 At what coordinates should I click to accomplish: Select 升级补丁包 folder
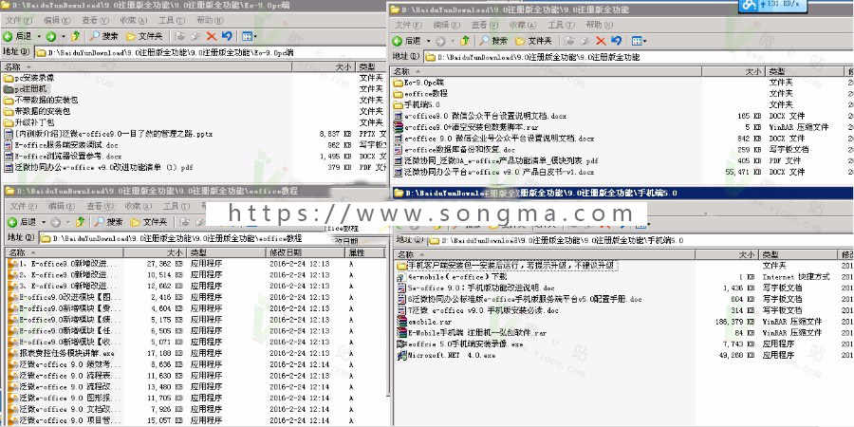click(x=28, y=122)
